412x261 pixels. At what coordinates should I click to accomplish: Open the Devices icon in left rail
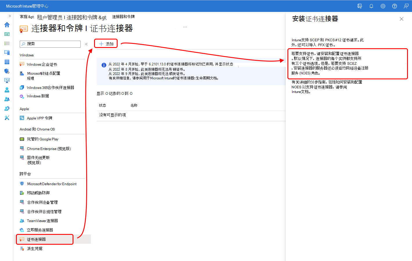coord(7,53)
